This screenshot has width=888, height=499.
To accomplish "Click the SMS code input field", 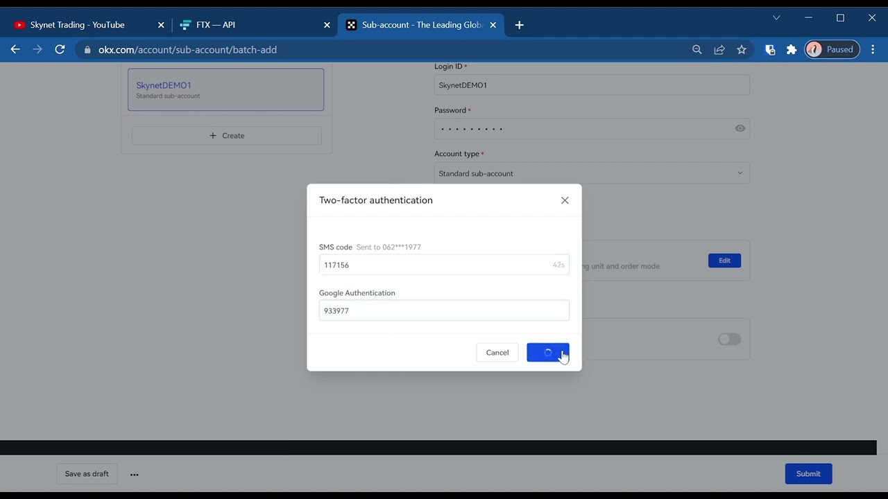I will tap(444, 265).
